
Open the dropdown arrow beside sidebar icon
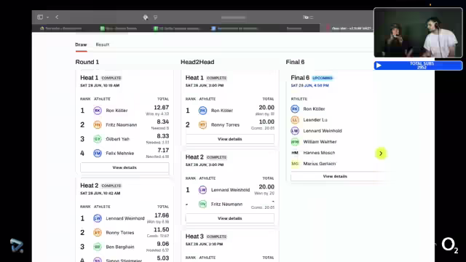[47, 17]
